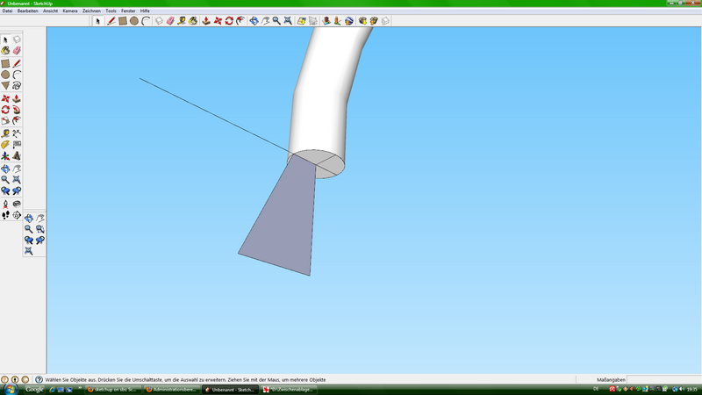Image resolution: width=702 pixels, height=395 pixels.
Task: Activate the Push/Pull tool in top toolbar
Action: tap(205, 20)
